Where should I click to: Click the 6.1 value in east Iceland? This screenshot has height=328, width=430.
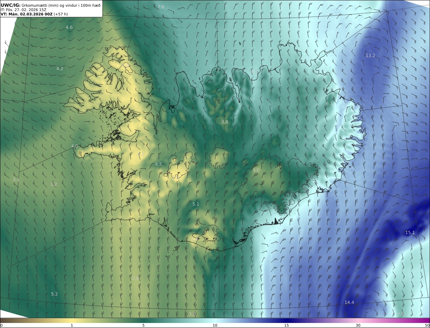click(330, 104)
